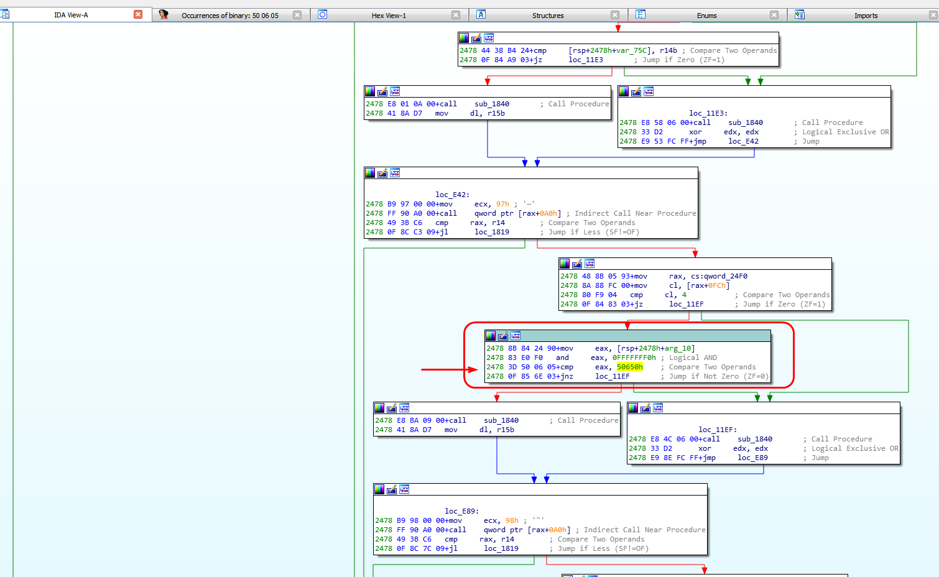Open the color icon on the var_75C compare node
Image resolution: width=939 pixels, height=577 pixels.
464,38
